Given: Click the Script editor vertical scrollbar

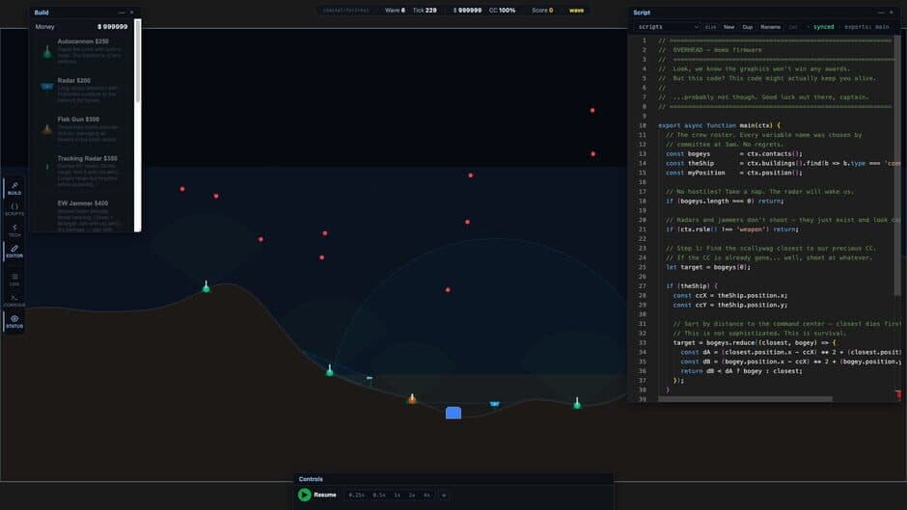Looking at the screenshot, I should [x=897, y=165].
